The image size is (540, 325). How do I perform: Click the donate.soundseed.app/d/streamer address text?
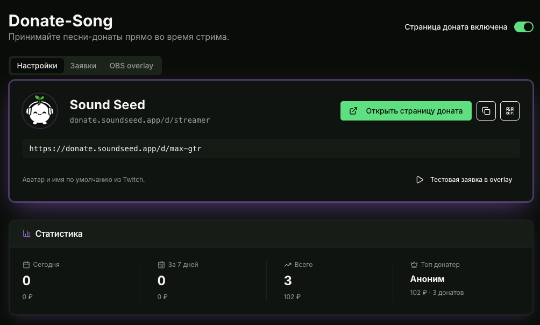pos(140,120)
